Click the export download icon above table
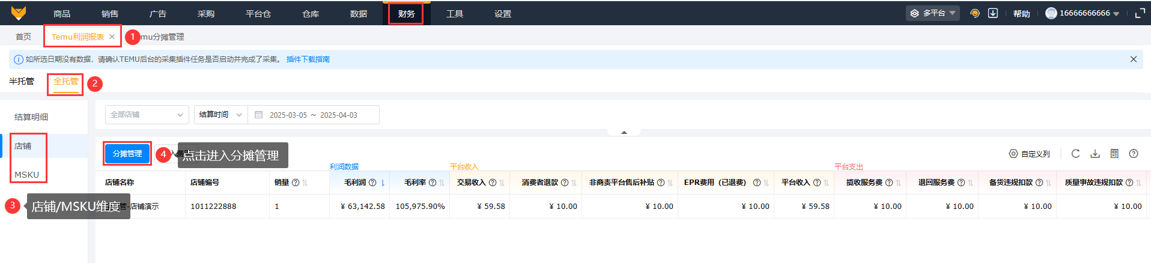1151x263 pixels. click(1095, 154)
